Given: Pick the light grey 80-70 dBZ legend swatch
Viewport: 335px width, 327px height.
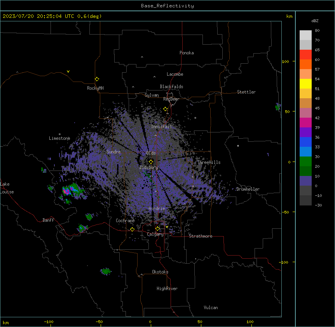Looking at the screenshot, I should (x=305, y=35).
